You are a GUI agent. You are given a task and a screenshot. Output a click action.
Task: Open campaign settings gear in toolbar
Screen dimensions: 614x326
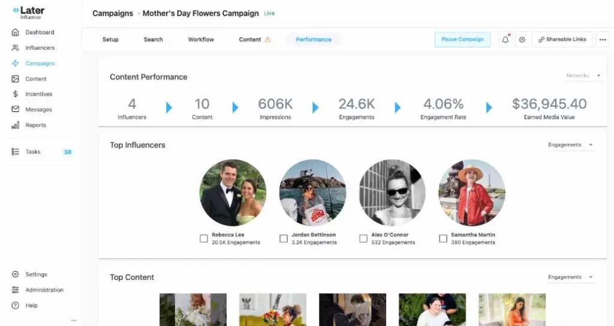tap(522, 40)
